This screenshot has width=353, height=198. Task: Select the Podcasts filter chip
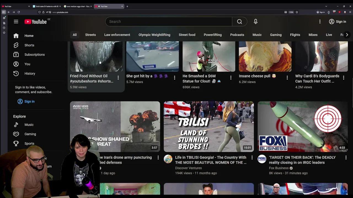point(237,35)
